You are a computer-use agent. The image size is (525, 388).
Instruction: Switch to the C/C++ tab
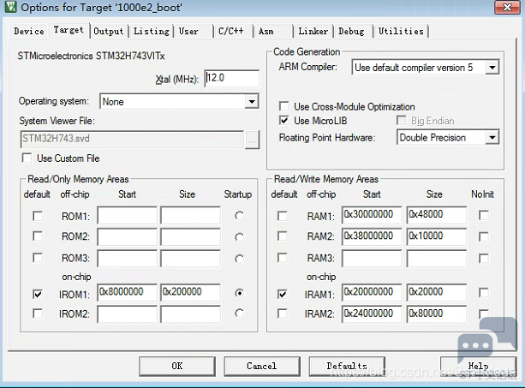tap(231, 32)
